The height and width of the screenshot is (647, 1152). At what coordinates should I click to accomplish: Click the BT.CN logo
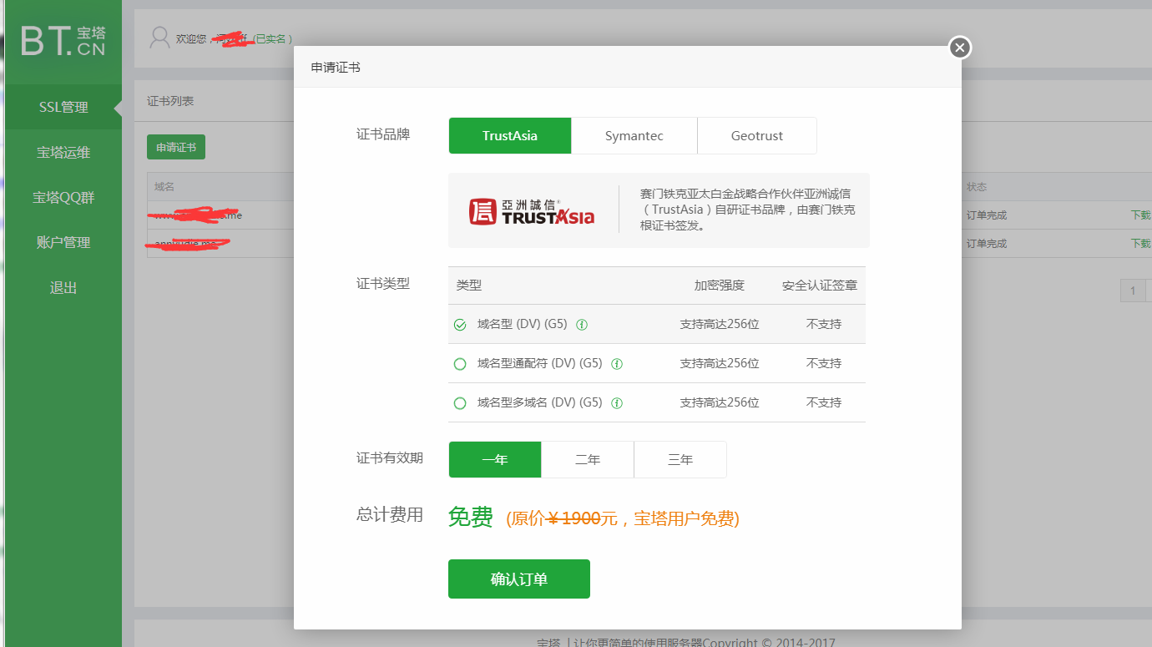tap(63, 41)
